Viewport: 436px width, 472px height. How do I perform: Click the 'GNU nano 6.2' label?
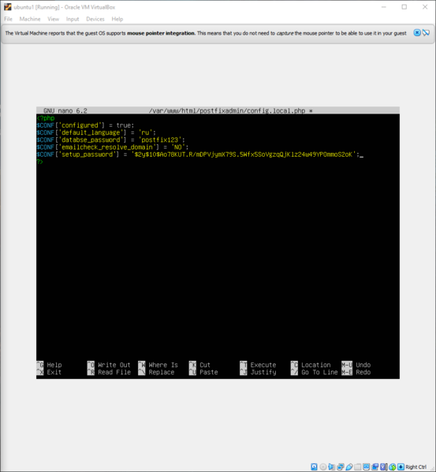coord(65,111)
